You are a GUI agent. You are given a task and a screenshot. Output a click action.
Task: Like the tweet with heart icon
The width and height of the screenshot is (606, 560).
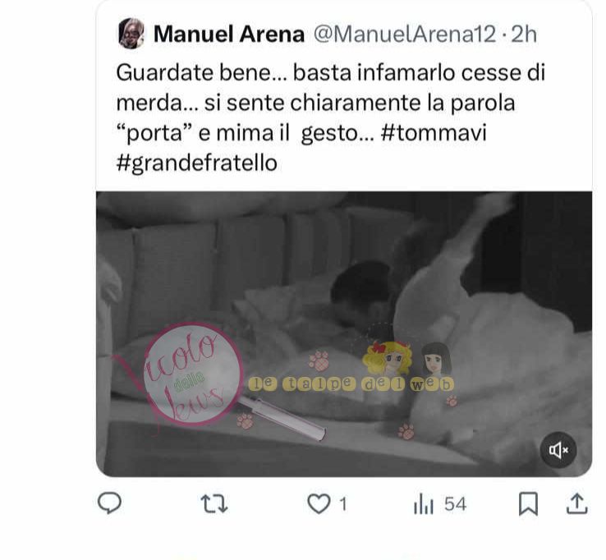(x=319, y=504)
